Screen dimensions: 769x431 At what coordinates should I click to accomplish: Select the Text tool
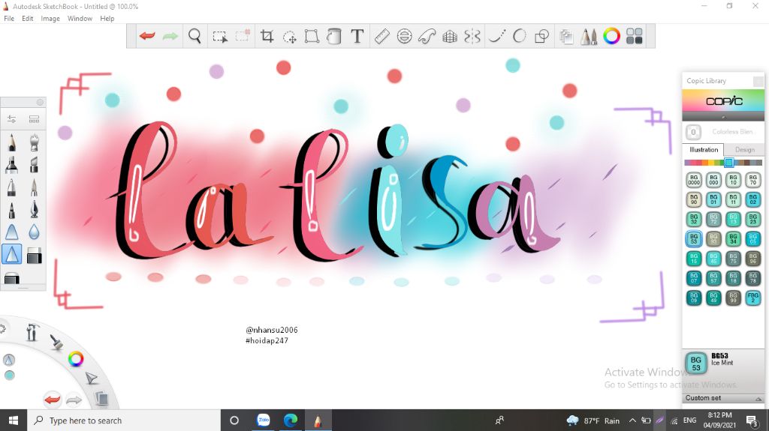[357, 36]
